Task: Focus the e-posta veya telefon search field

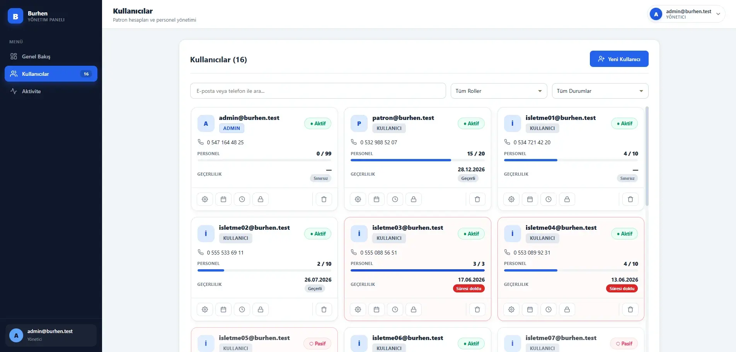Action: (x=318, y=91)
